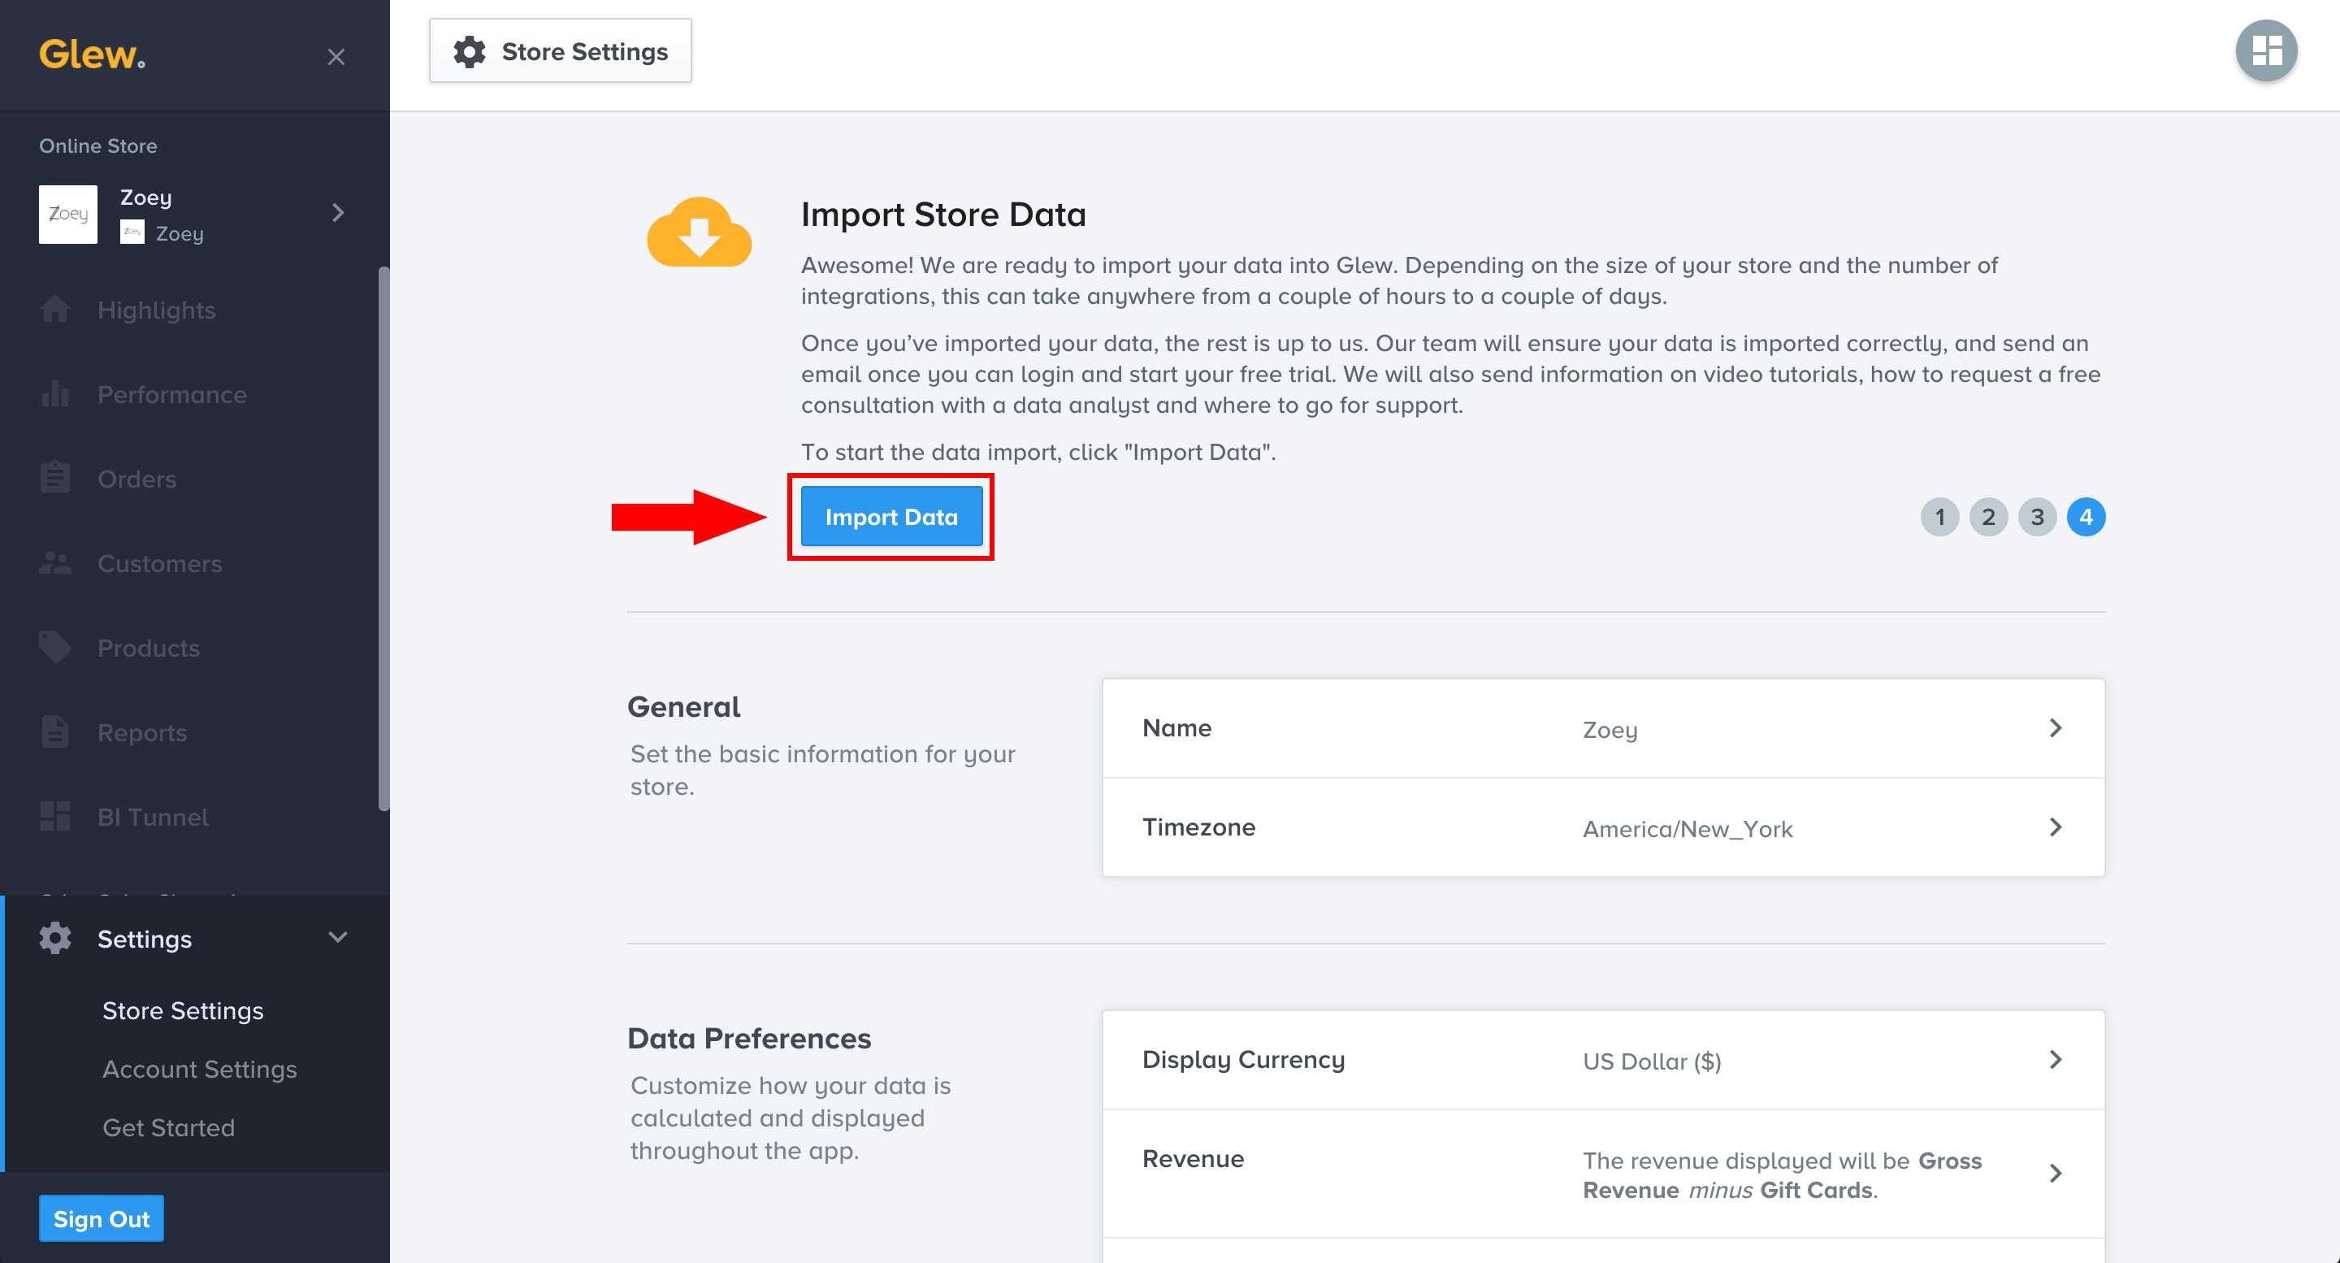Screen dimensions: 2340x1263
Task: Click the Performance bar chart icon
Action: (x=54, y=394)
